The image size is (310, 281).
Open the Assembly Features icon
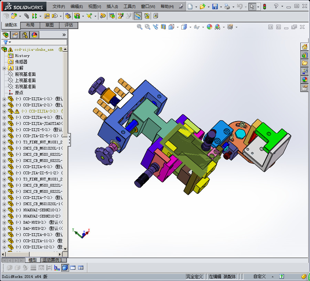[77, 16]
